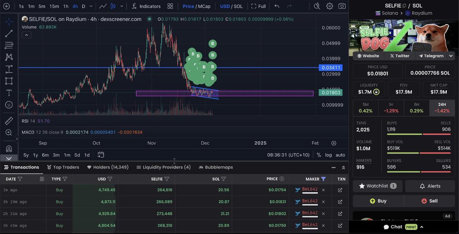The image size is (459, 234).
Task: Open the Indicators dialog
Action: click(x=146, y=6)
